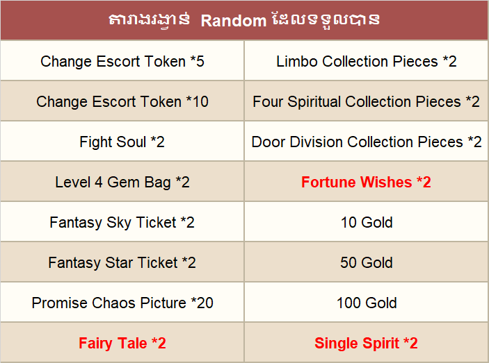
Task: Click the Fantasy Star Ticket *2 cell
Action: point(122,262)
